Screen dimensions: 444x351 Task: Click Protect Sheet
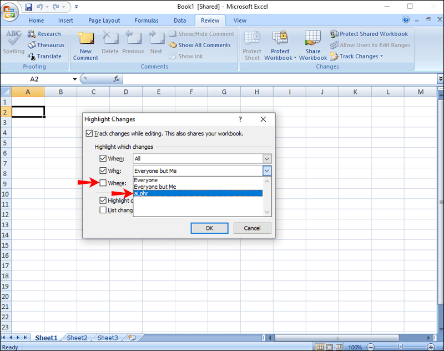click(x=252, y=46)
